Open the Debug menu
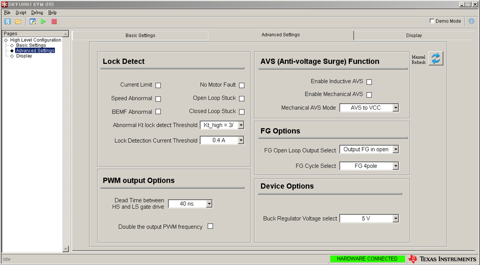 pos(37,12)
